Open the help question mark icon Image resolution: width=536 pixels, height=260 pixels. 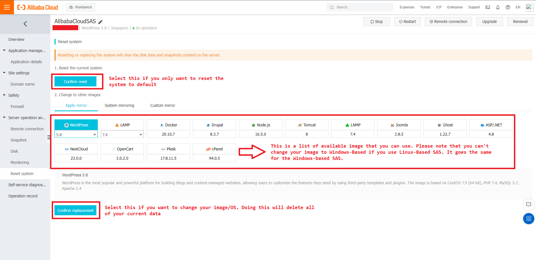pos(508,7)
